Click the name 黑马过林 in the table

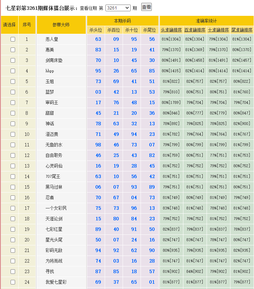pyautogui.click(x=54, y=187)
